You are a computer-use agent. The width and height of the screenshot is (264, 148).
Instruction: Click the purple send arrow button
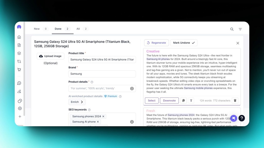pos(233,118)
